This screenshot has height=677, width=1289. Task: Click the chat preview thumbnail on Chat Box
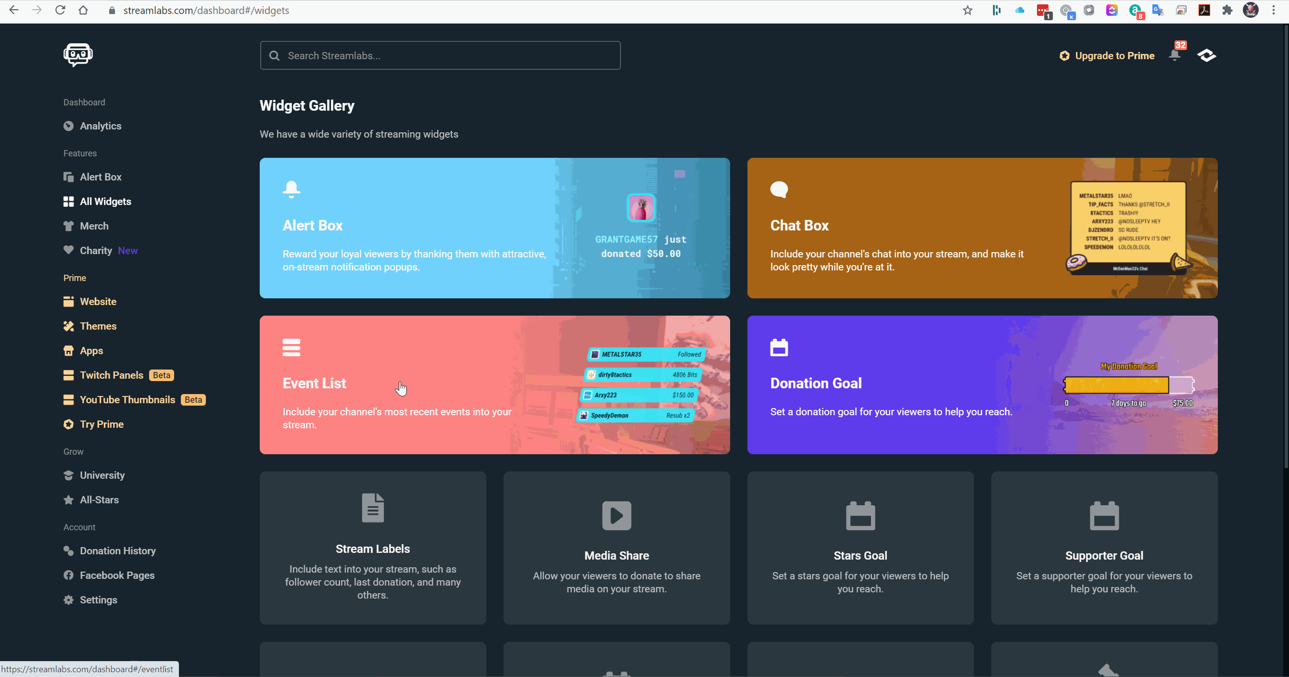[x=1129, y=229]
